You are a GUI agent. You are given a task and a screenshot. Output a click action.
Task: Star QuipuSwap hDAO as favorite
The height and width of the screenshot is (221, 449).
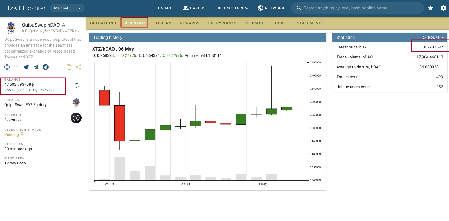coord(64,25)
